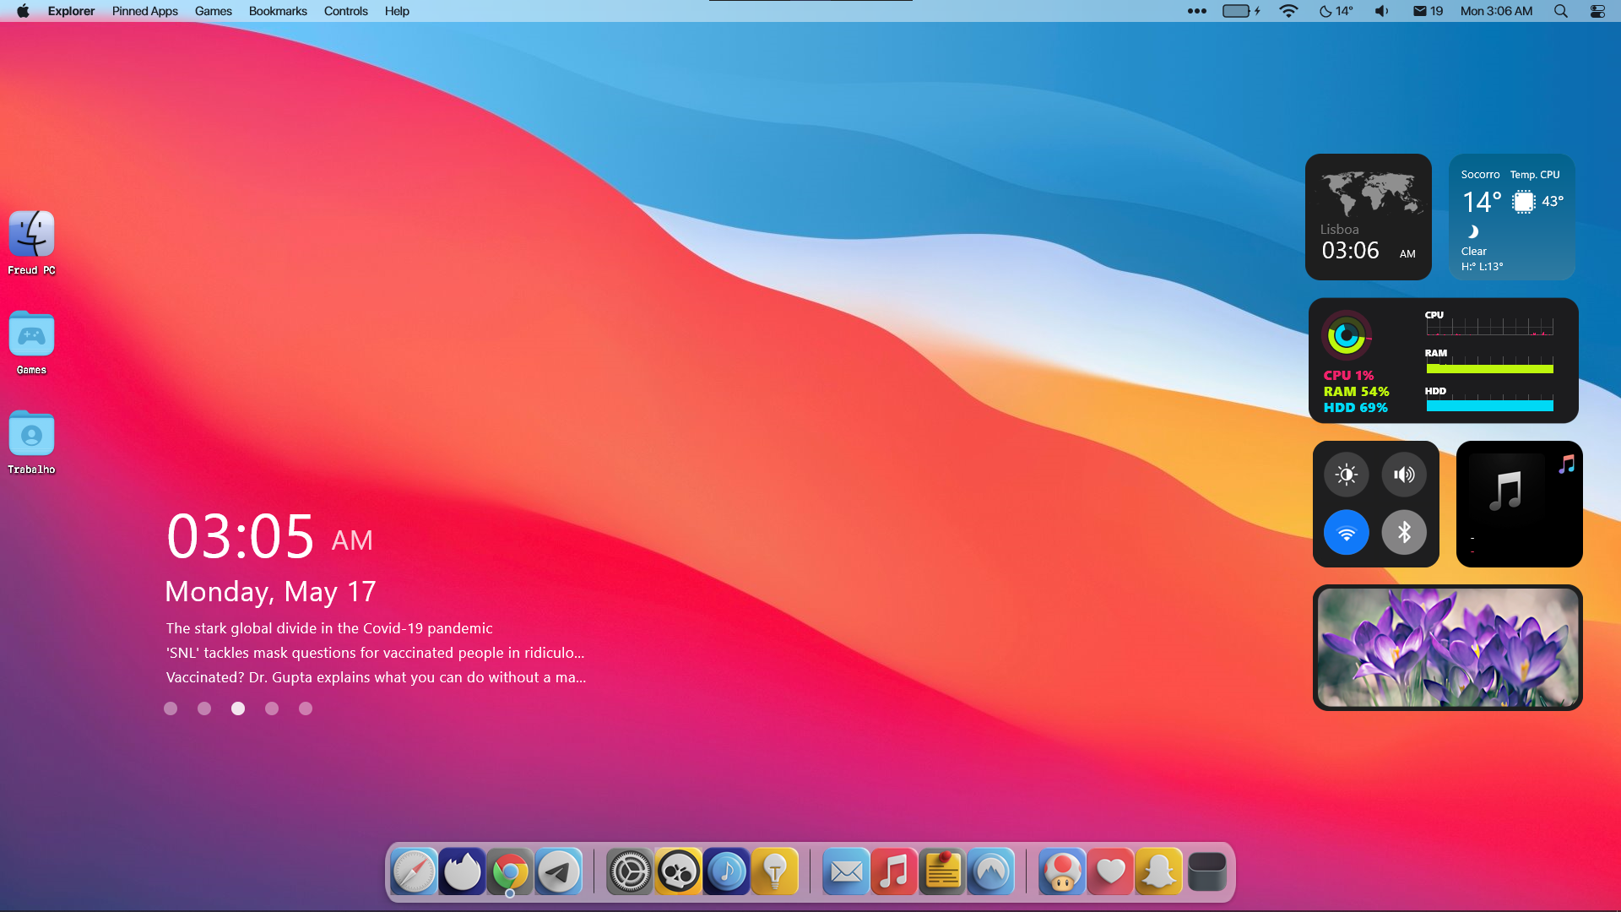Toggle volume button in control widget

coord(1404,475)
